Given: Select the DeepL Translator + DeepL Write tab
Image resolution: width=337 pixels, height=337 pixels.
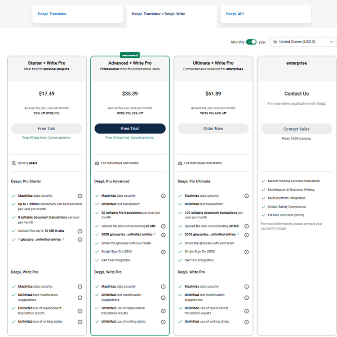Looking at the screenshot, I should click(x=171, y=14).
